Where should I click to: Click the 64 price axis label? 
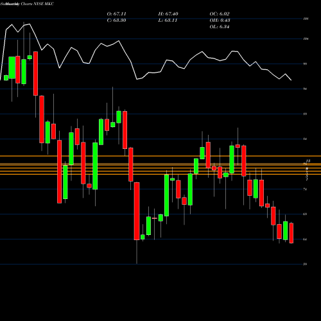click(305, 239)
